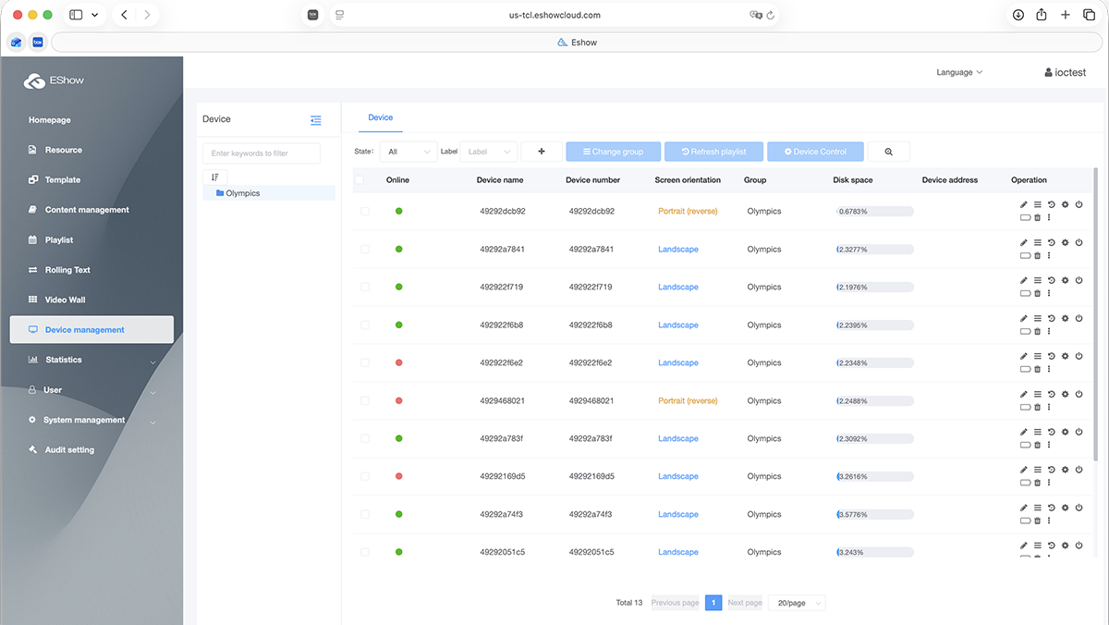1109x625 pixels.
Task: Open the Language dropdown
Action: click(959, 72)
